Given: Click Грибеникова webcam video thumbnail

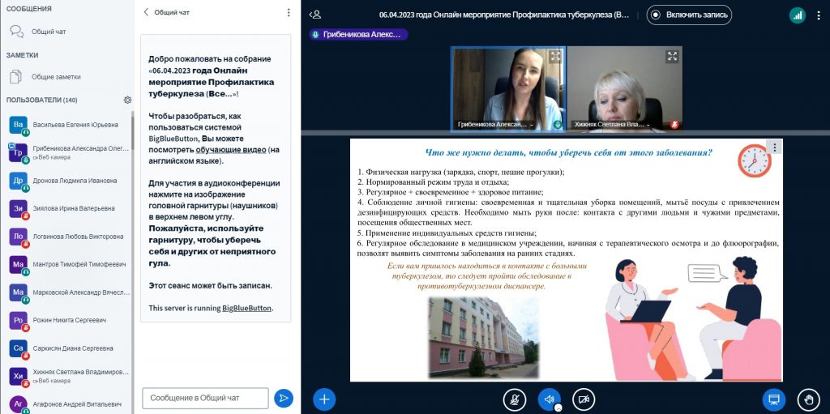Looking at the screenshot, I should 507,88.
